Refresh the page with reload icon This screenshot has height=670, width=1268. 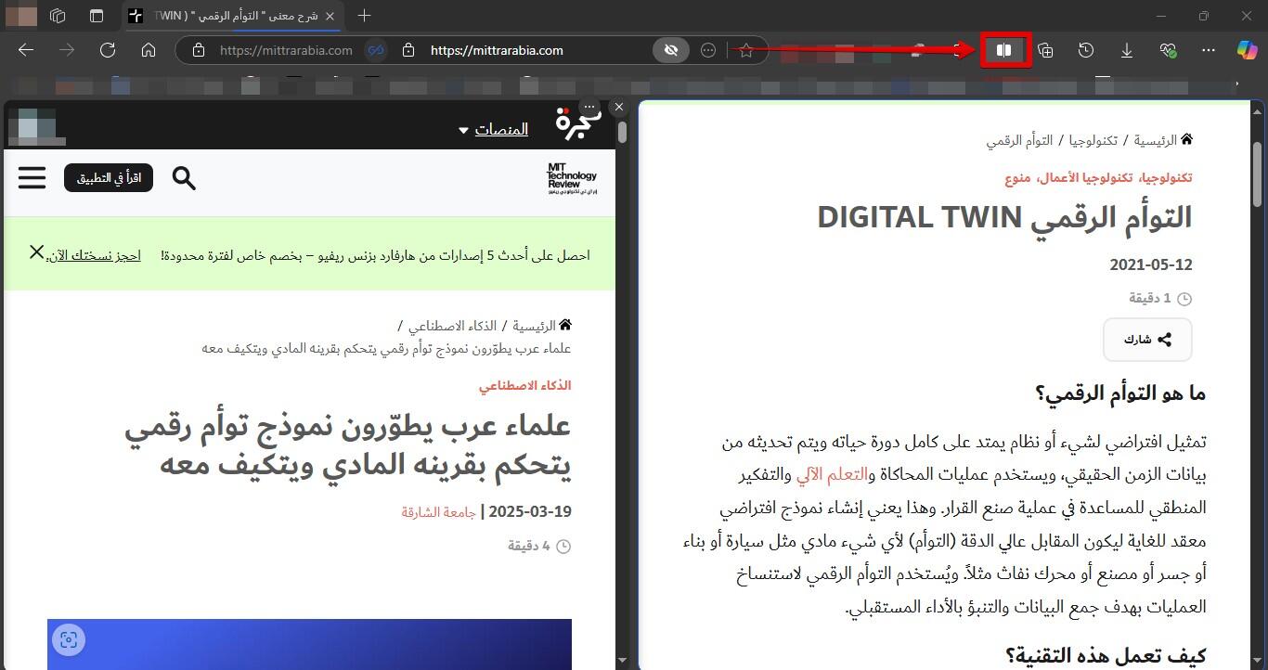click(108, 50)
